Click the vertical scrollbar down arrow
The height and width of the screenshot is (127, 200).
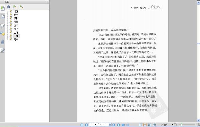tap(198, 120)
